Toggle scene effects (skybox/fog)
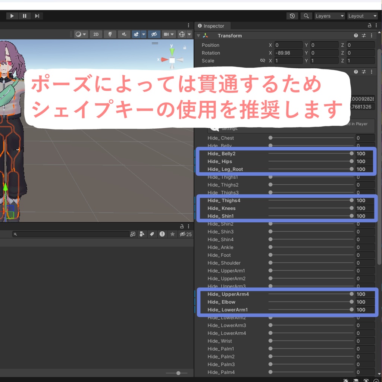The height and width of the screenshot is (382, 382). point(136,34)
